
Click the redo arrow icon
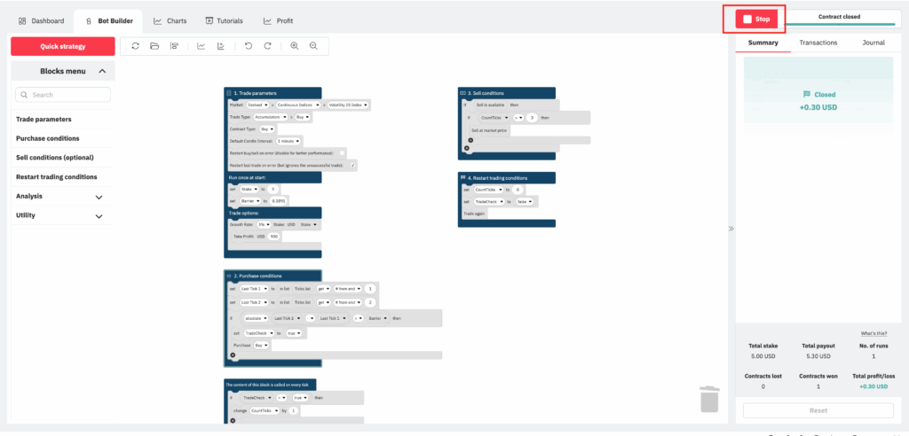click(x=267, y=46)
